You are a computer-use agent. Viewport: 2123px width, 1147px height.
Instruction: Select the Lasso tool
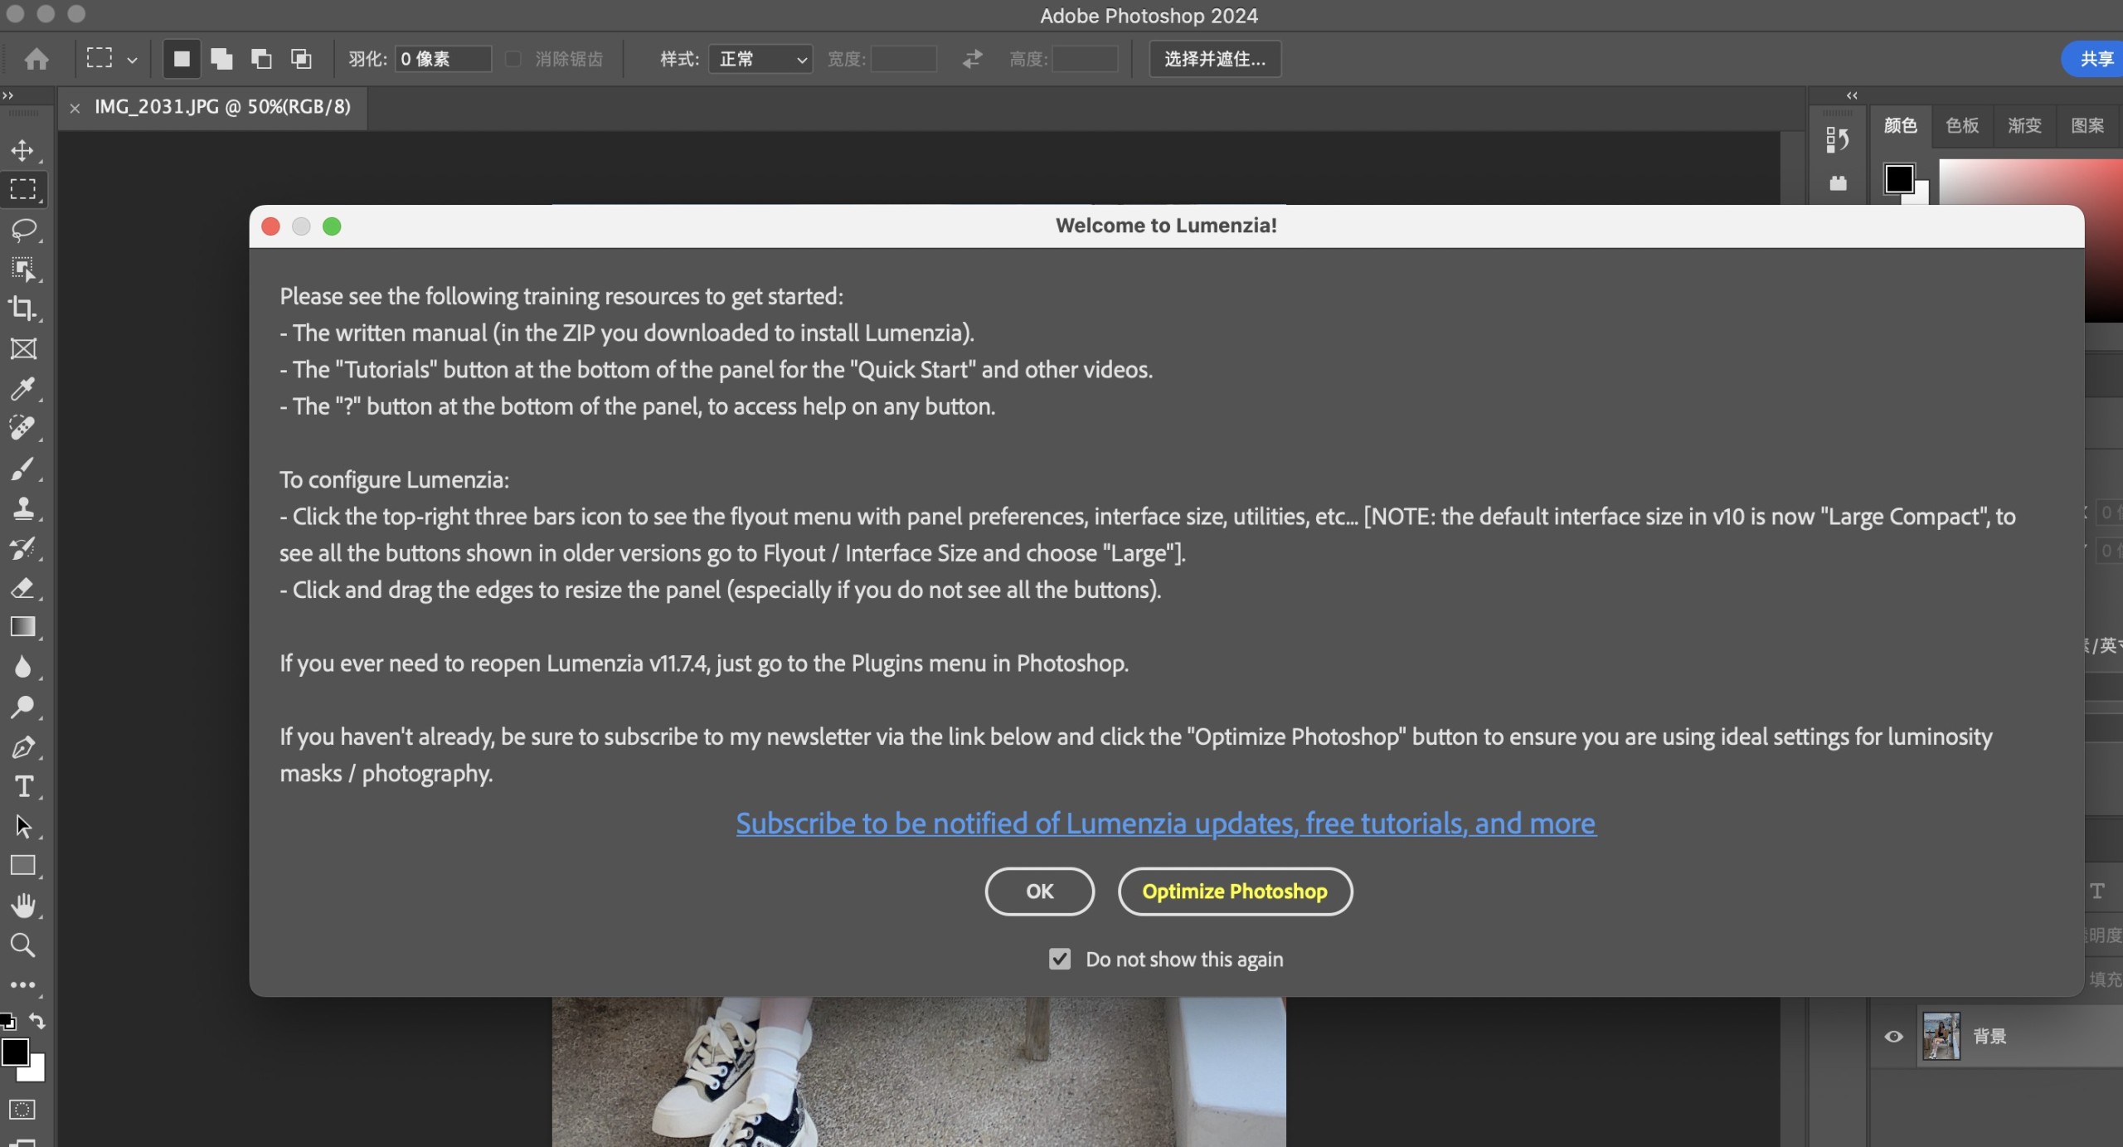(22, 229)
